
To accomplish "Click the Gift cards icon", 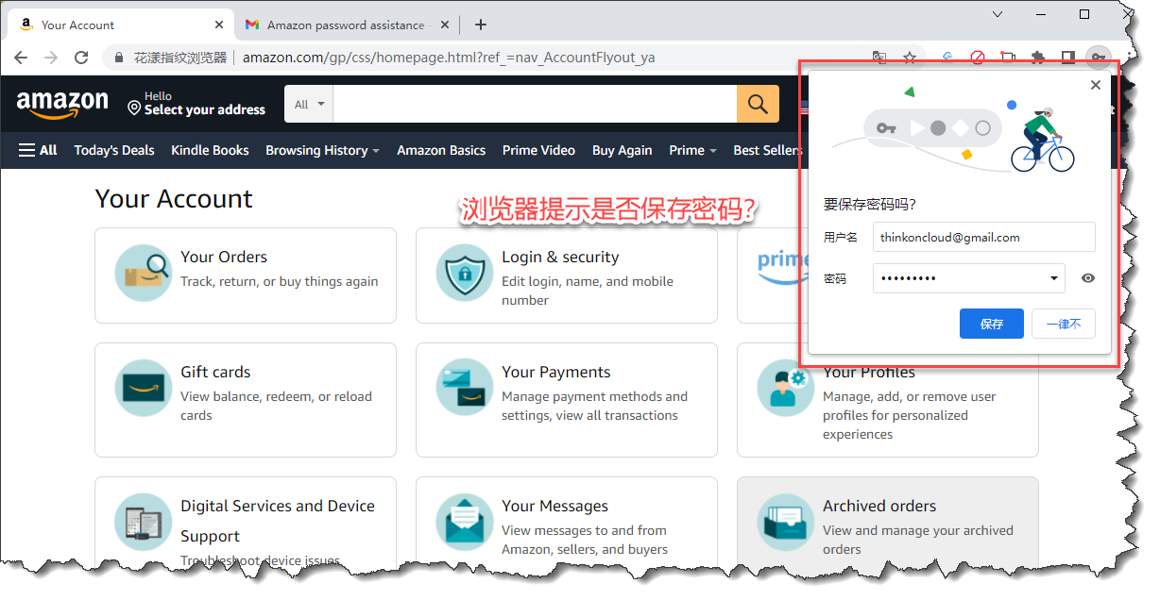I will pyautogui.click(x=144, y=387).
